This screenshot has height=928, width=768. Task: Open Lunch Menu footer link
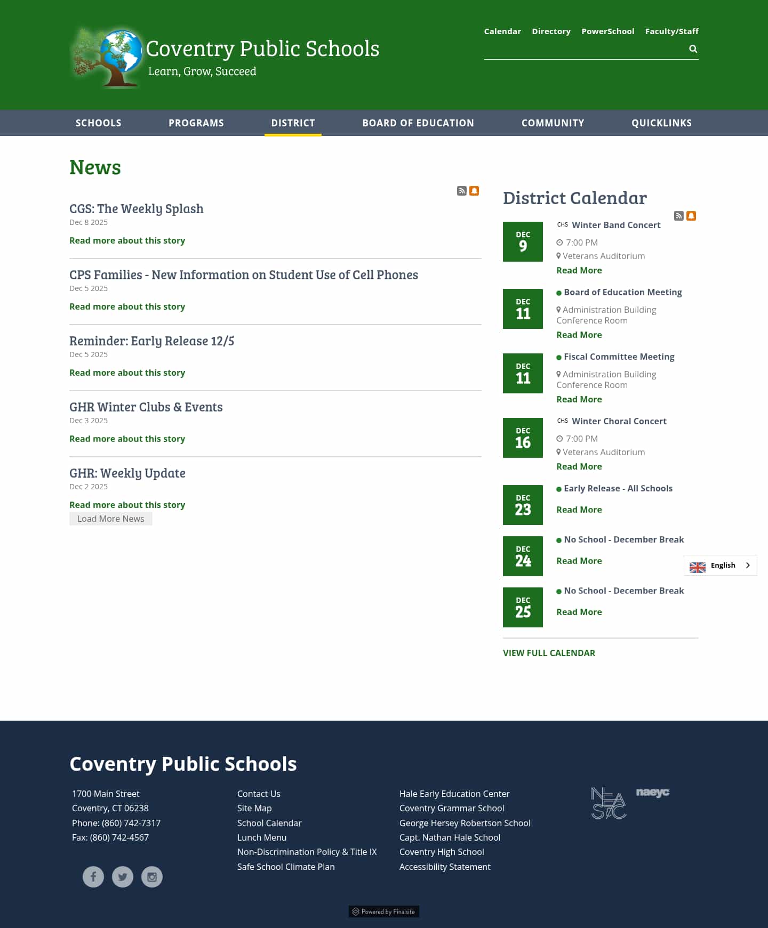coord(262,837)
